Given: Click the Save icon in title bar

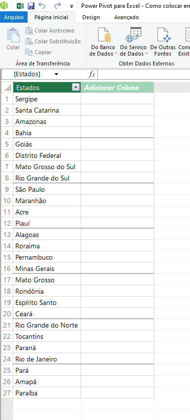Looking at the screenshot, I should tap(31, 6).
